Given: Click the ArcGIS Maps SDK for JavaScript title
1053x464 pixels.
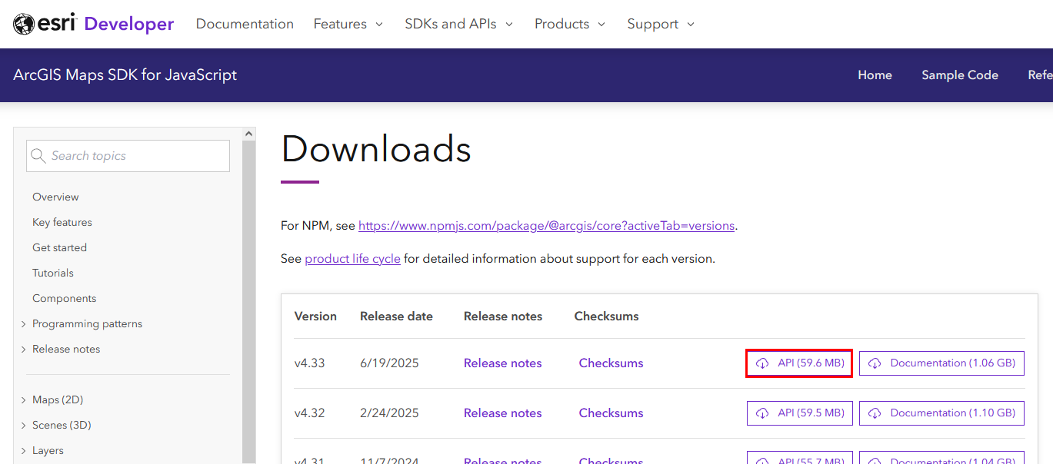Looking at the screenshot, I should point(125,75).
